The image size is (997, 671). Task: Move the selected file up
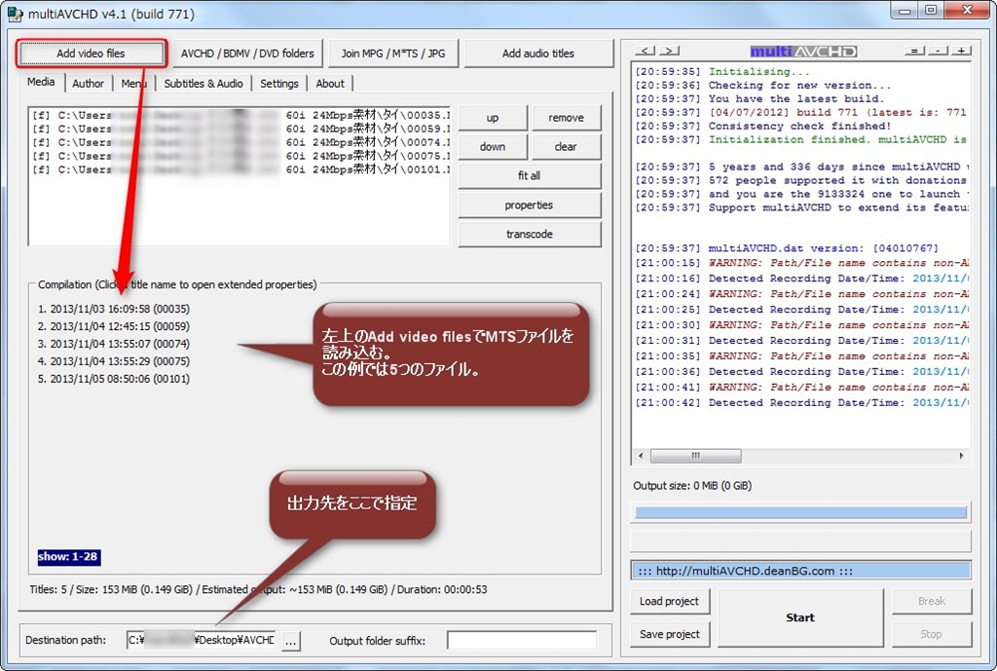pyautogui.click(x=493, y=118)
